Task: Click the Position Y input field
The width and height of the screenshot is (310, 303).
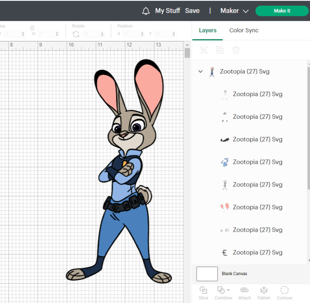Action: 163,34
